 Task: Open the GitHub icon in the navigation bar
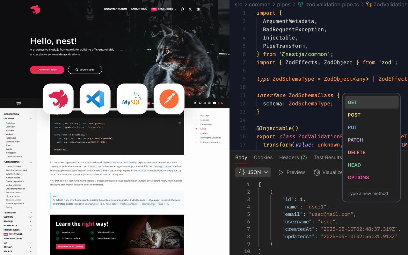pos(182,9)
